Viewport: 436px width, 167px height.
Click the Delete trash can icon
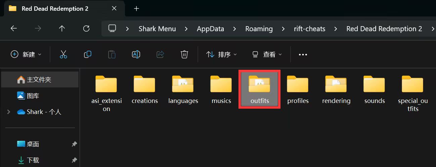pyautogui.click(x=184, y=54)
